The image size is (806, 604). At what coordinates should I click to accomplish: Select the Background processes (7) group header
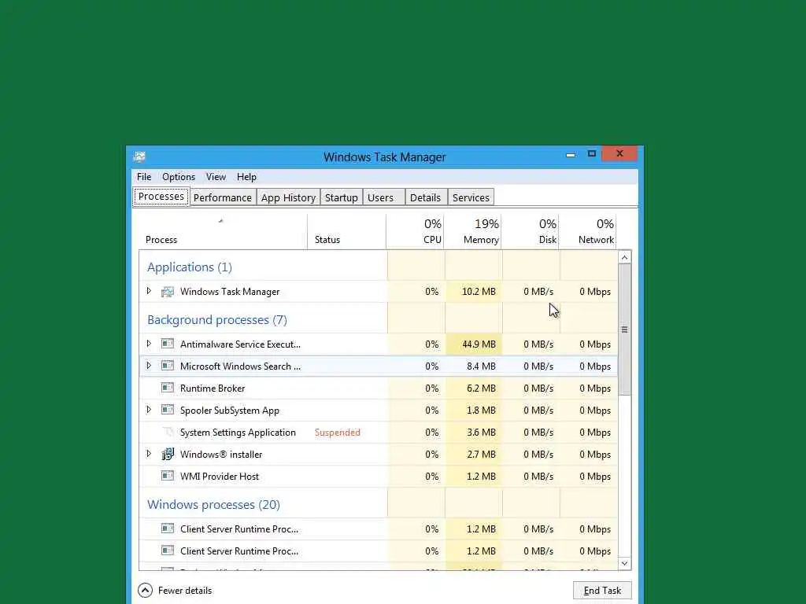tap(217, 320)
